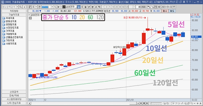Open dropdown next to speaker icon
Viewport: 203px width, 106px height.
click(x=61, y=7)
